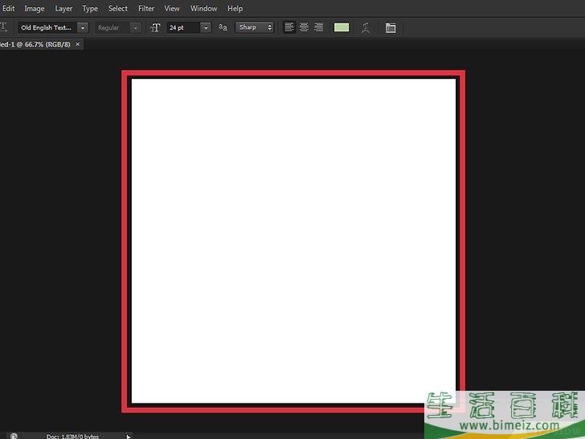
Task: Open the Layer menu
Action: 63,8
